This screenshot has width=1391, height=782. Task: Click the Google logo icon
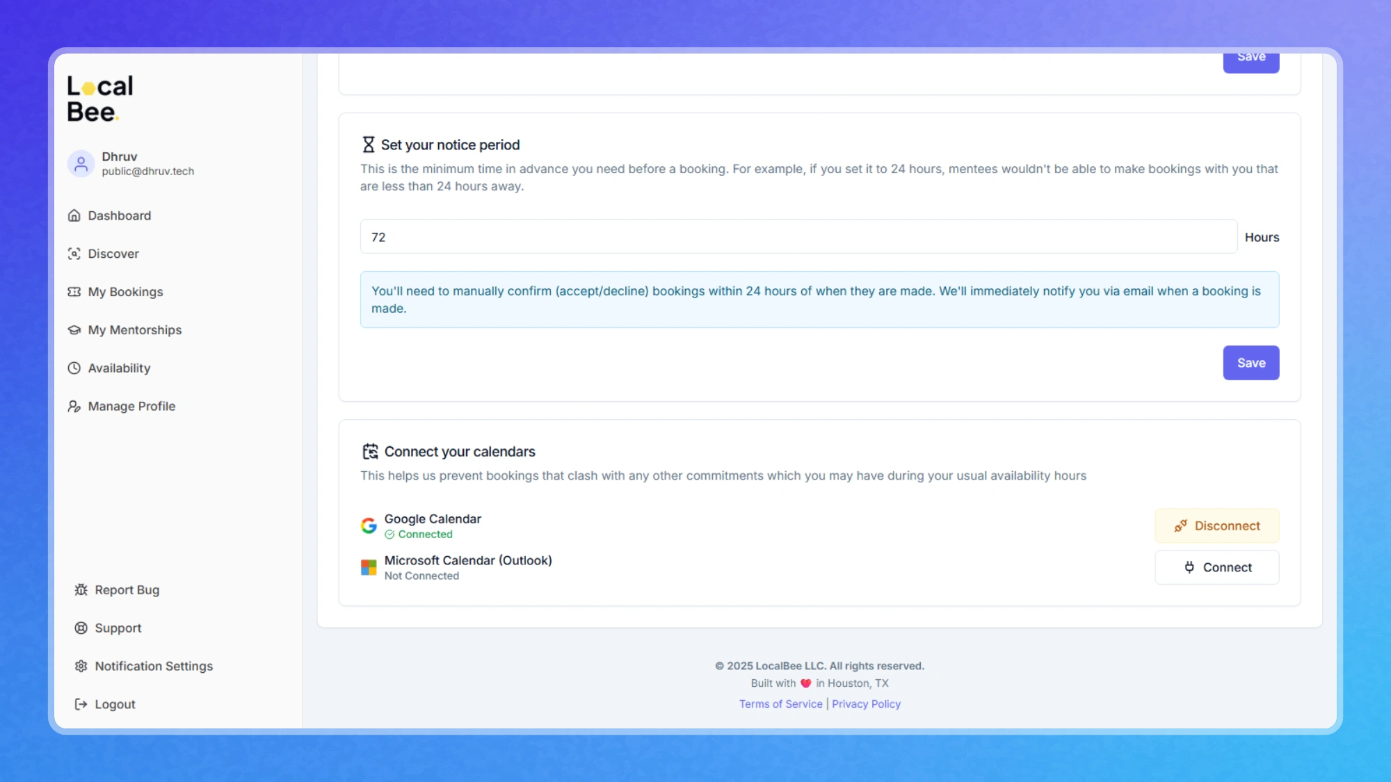point(369,526)
